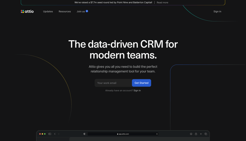Click the privacy shield icon in mockup browser

(85, 134)
